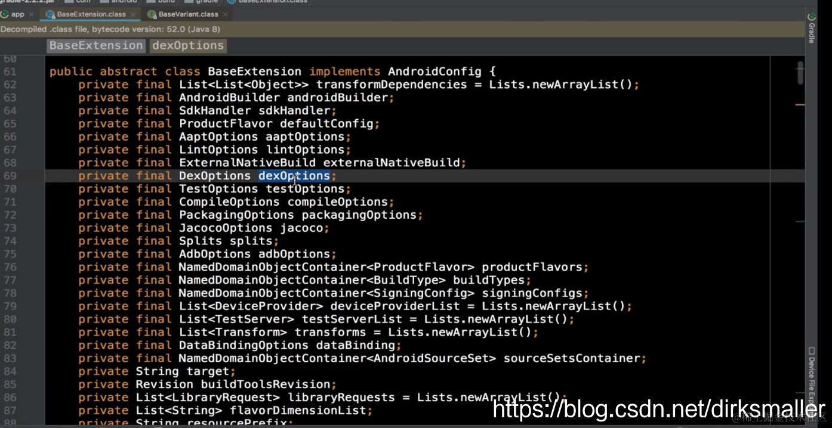This screenshot has height=428, width=832.
Task: Click the jacoco field name
Action: coord(301,228)
